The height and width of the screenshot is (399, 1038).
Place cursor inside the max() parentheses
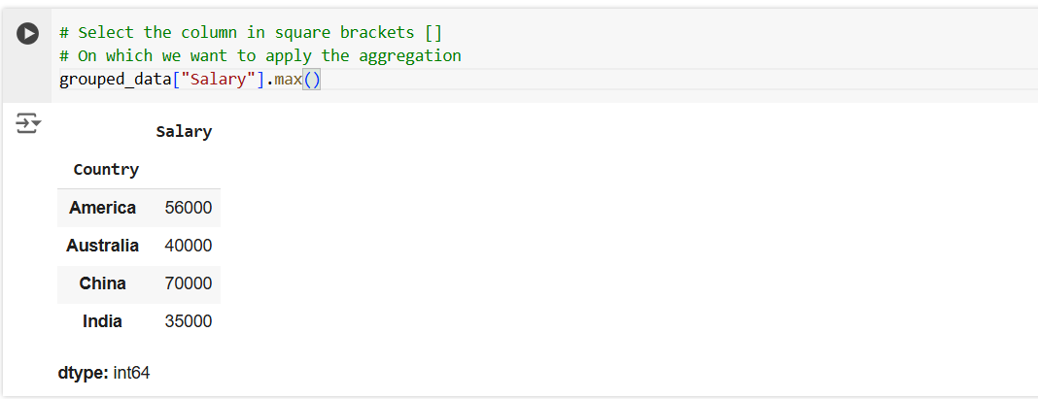pos(312,80)
